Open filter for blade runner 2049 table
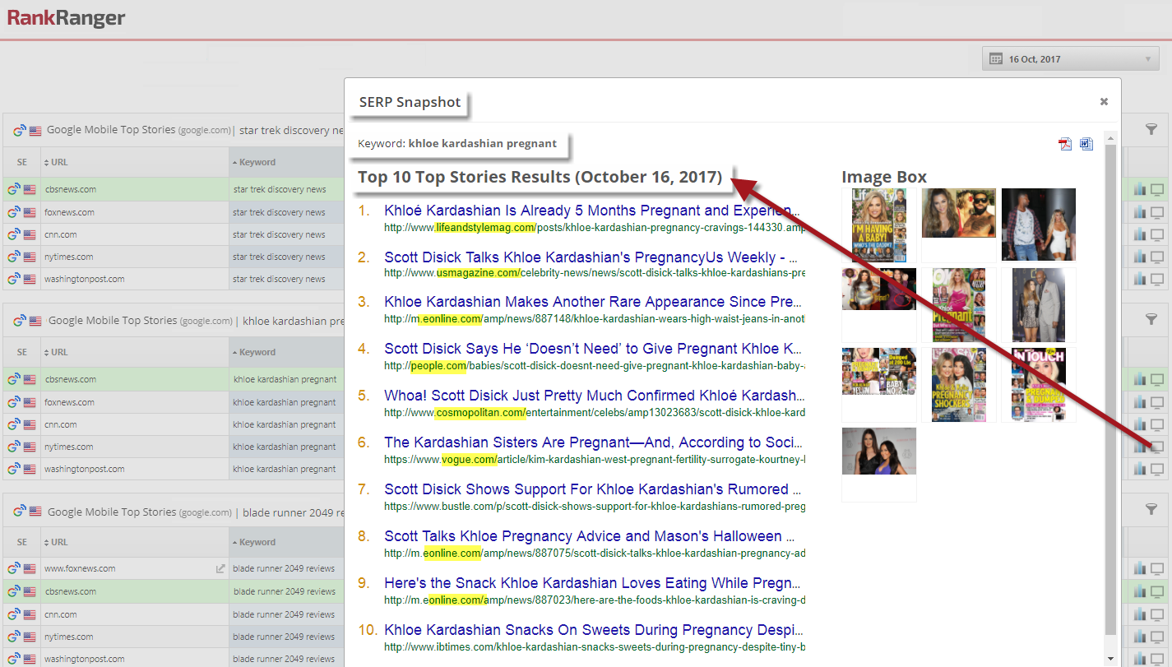Screen dimensions: 1172x667 click(1151, 510)
